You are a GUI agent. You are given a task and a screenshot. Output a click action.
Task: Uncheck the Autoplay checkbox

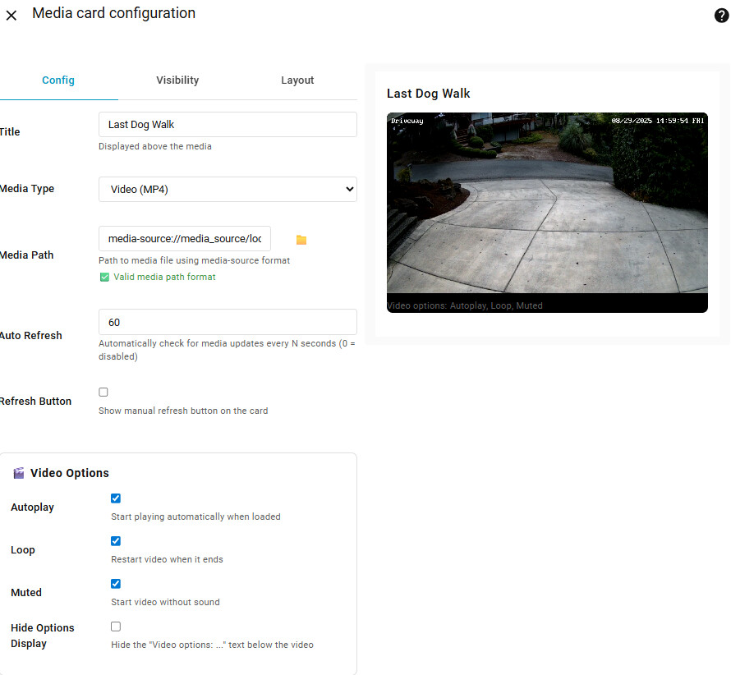point(116,498)
